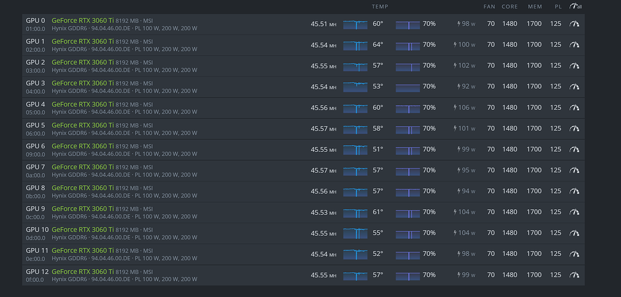Click GPU 12 power limit value 125
This screenshot has height=297, width=621.
[x=556, y=275]
